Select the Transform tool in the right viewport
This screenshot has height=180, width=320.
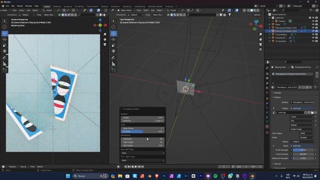click(113, 51)
